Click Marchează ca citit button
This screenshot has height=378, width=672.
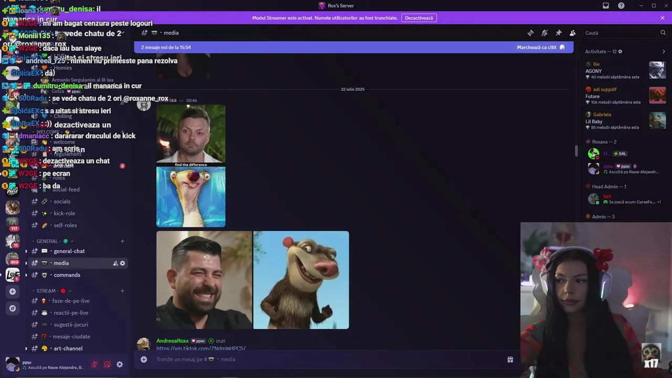(540, 47)
